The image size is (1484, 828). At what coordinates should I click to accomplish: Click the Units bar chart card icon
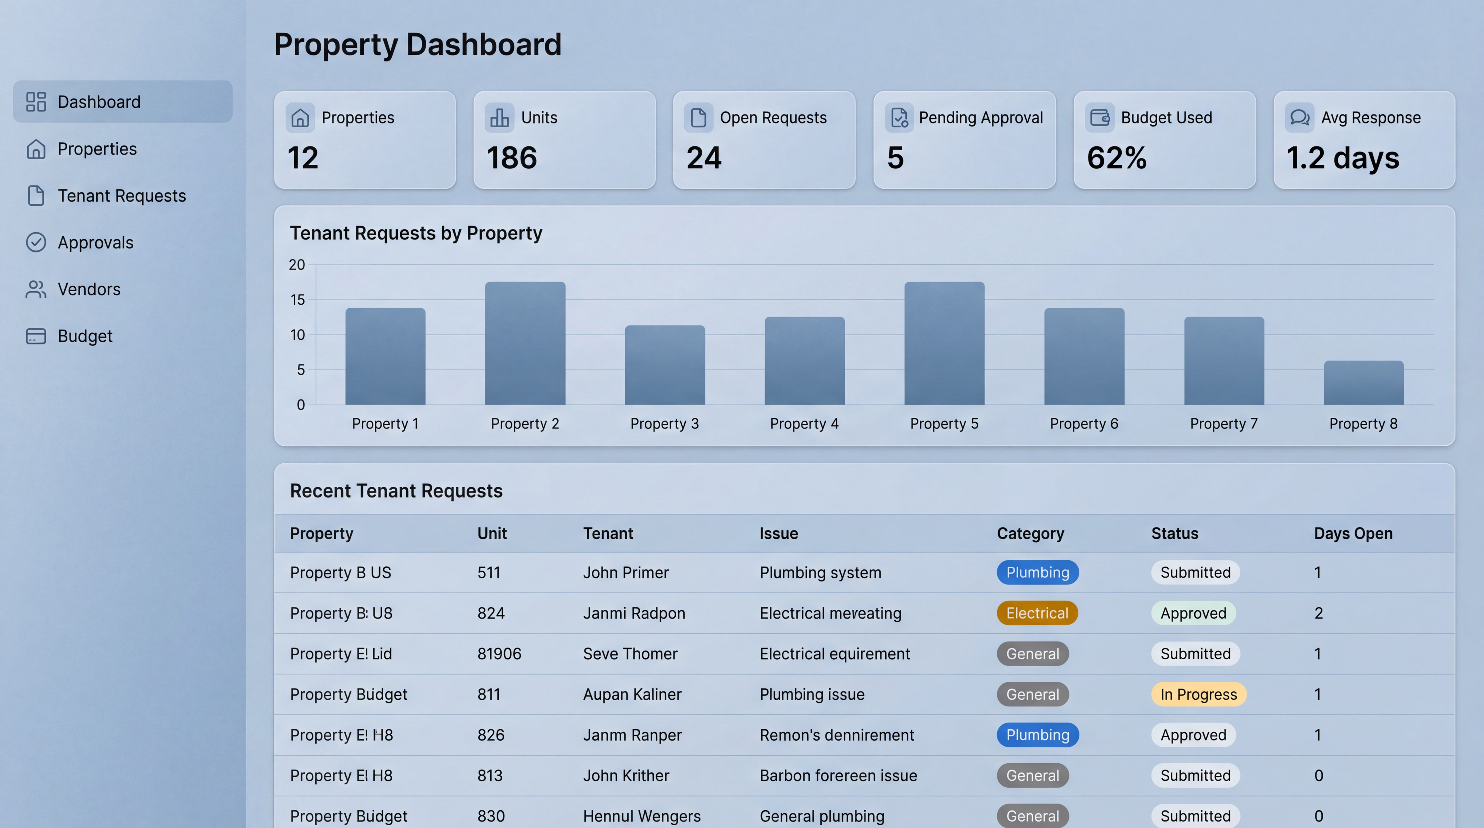[x=499, y=118]
